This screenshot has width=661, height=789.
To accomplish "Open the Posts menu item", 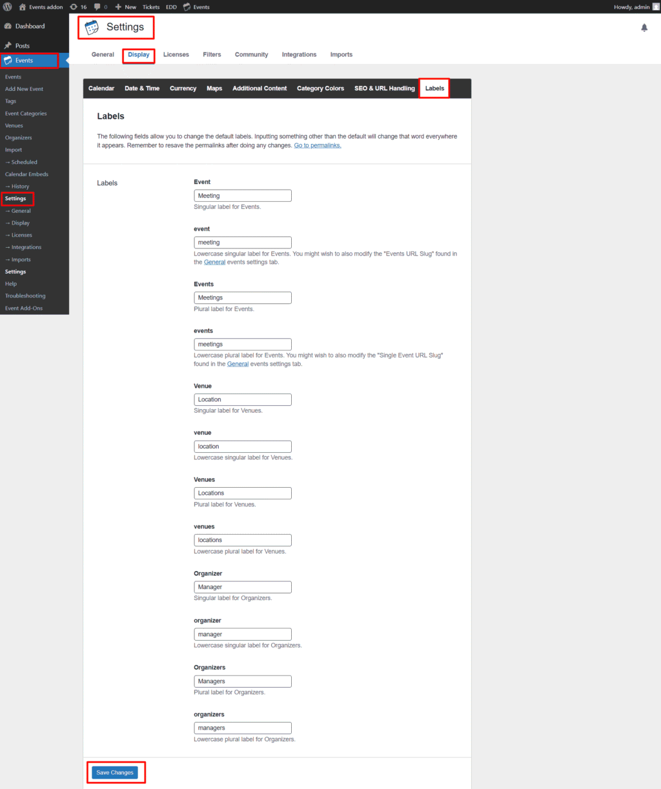I will click(23, 46).
